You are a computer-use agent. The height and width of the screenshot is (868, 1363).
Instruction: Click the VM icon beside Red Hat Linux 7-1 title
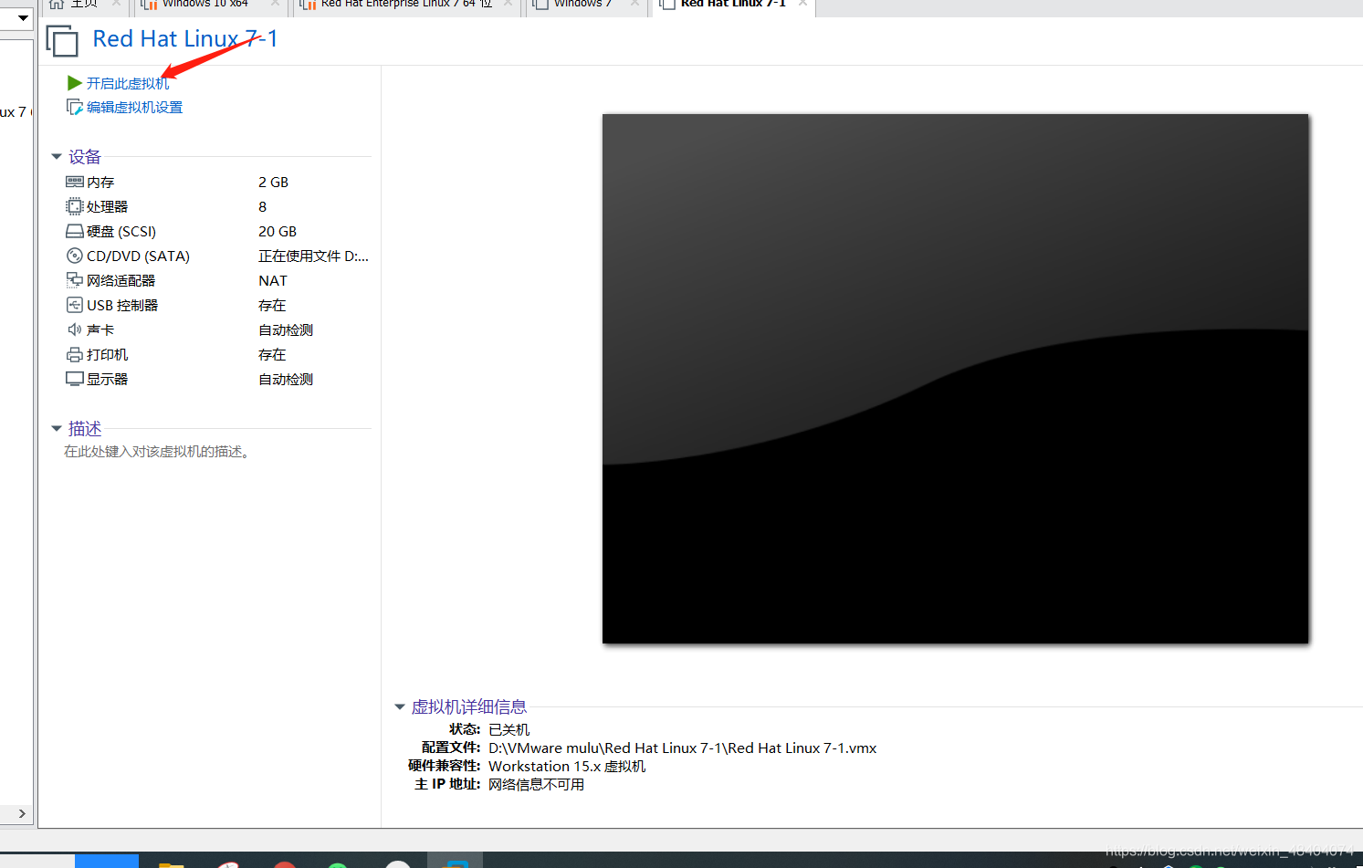coord(62,41)
